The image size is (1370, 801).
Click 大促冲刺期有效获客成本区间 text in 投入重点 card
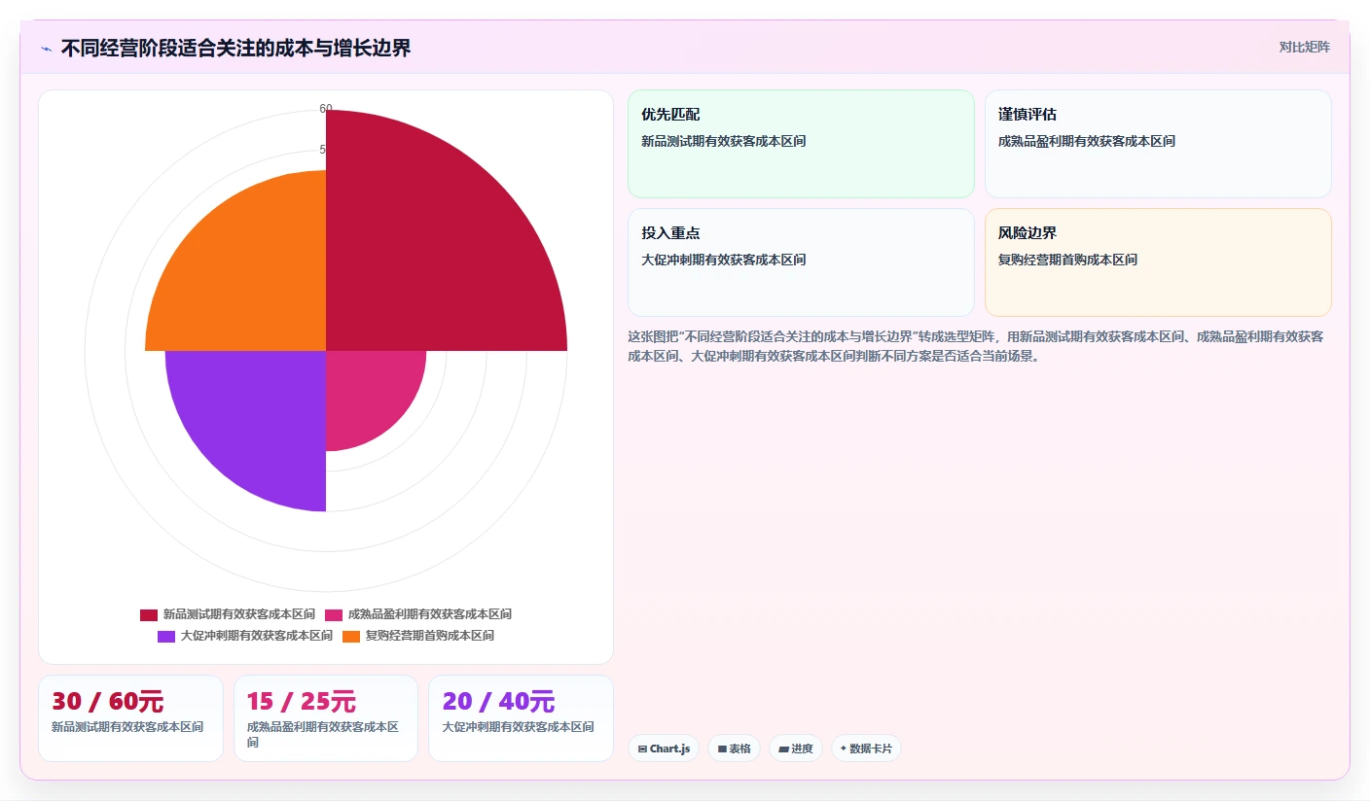(724, 260)
